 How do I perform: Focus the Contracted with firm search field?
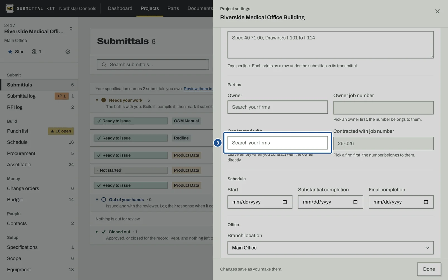click(277, 143)
